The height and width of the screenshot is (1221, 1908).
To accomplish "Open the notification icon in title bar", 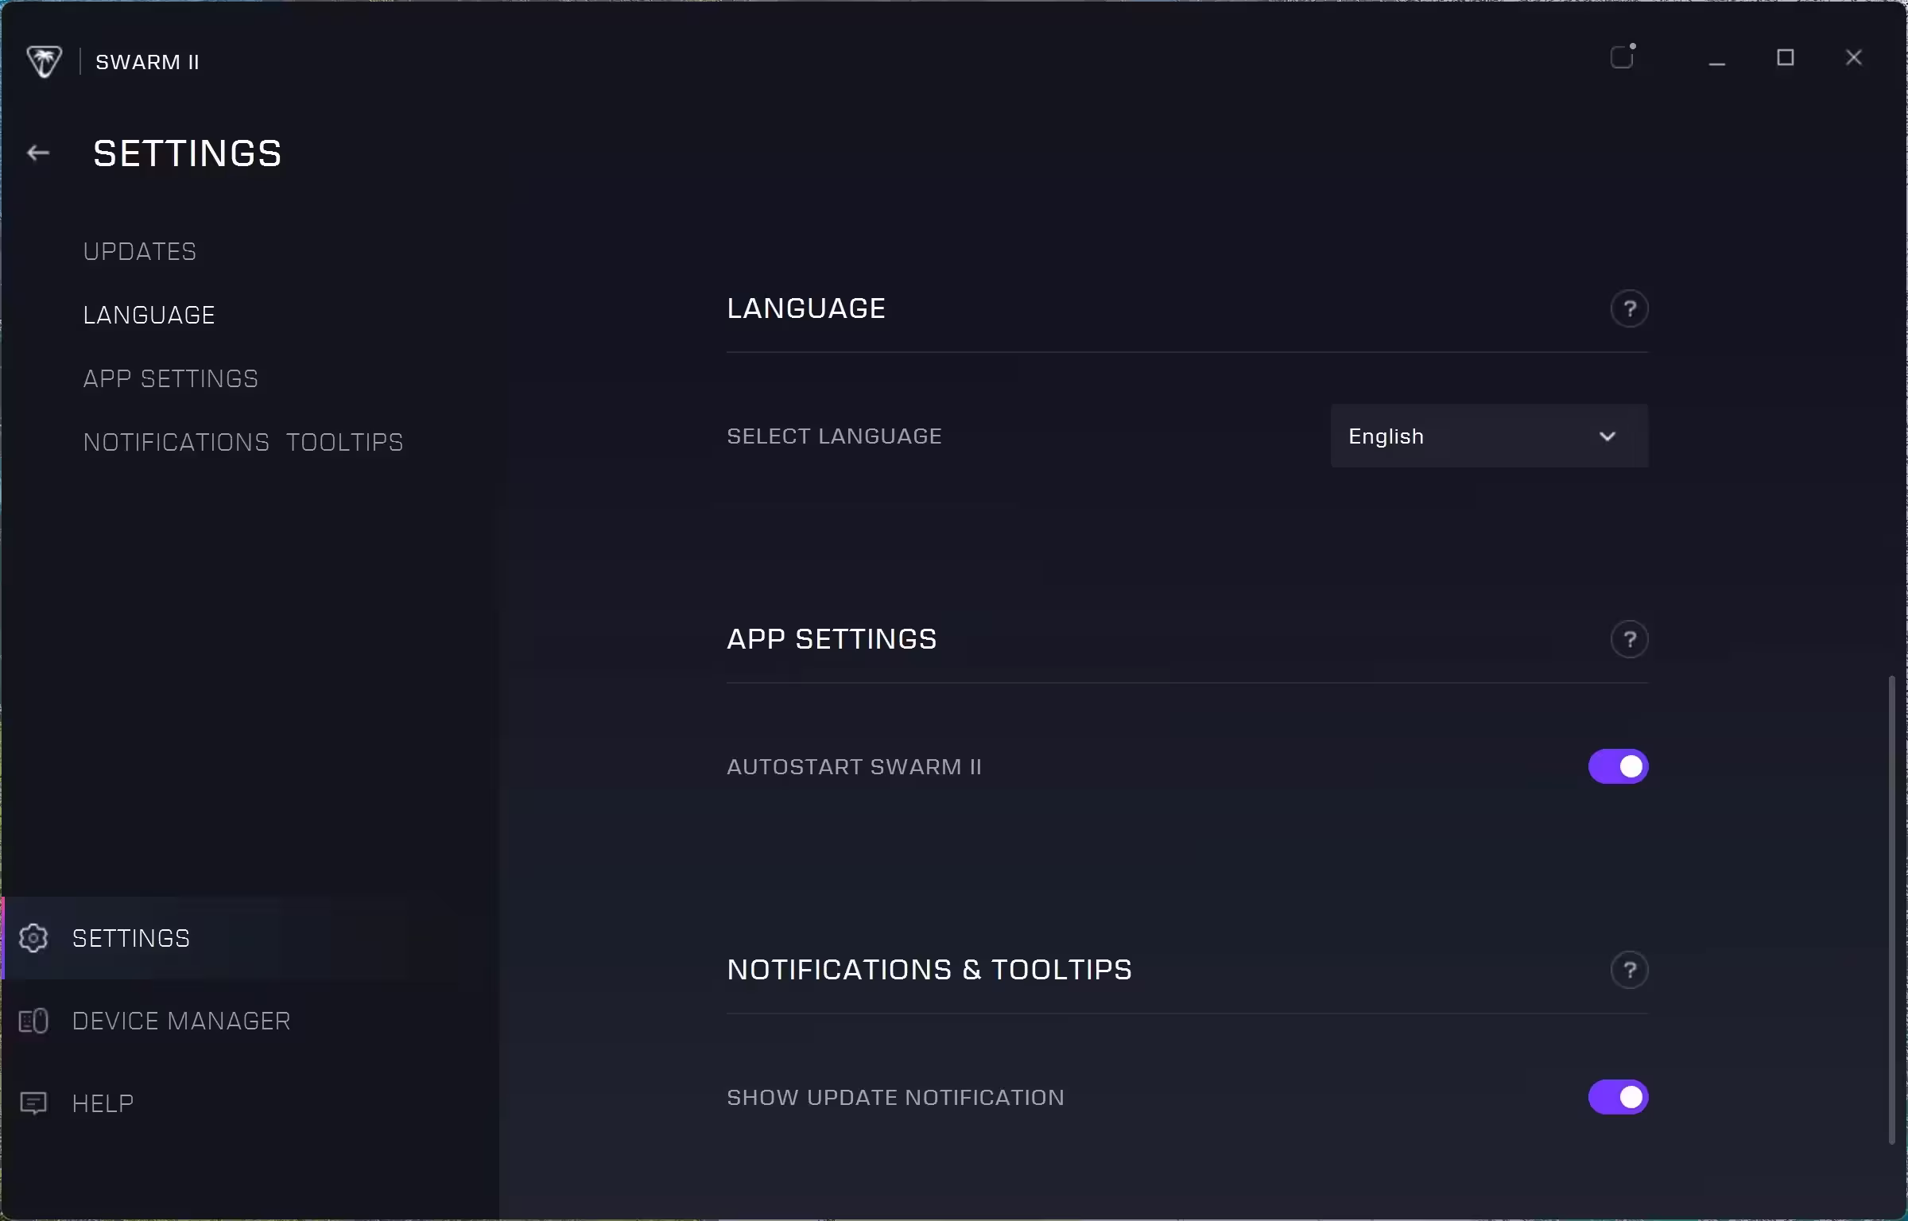I will [1623, 57].
